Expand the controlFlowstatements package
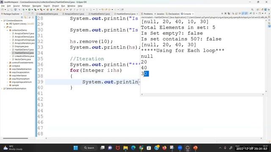 point(8,62)
